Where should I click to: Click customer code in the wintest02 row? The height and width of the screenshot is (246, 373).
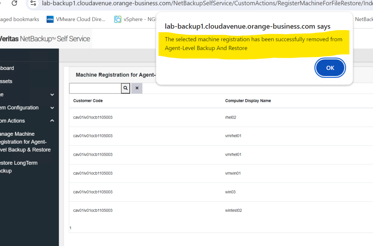tap(93, 211)
